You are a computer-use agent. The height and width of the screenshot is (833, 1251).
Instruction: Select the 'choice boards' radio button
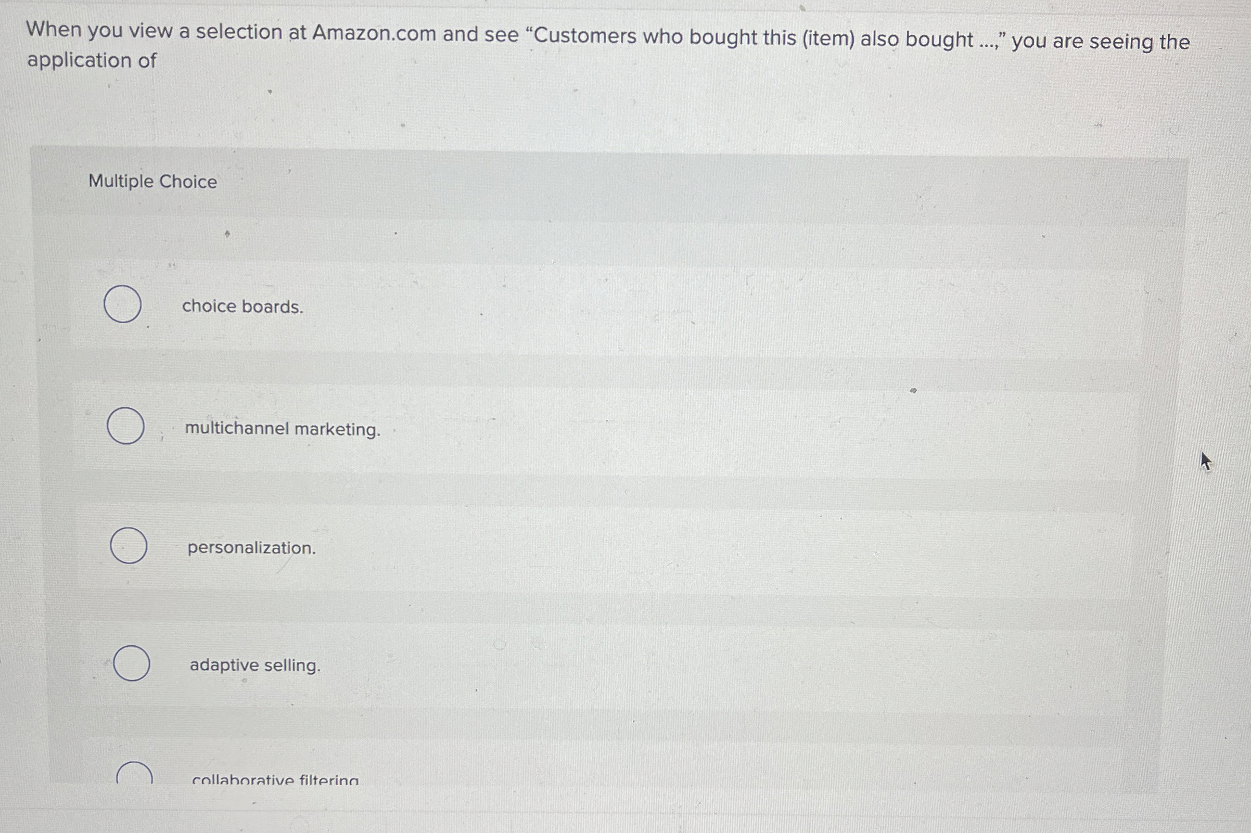[x=123, y=304]
